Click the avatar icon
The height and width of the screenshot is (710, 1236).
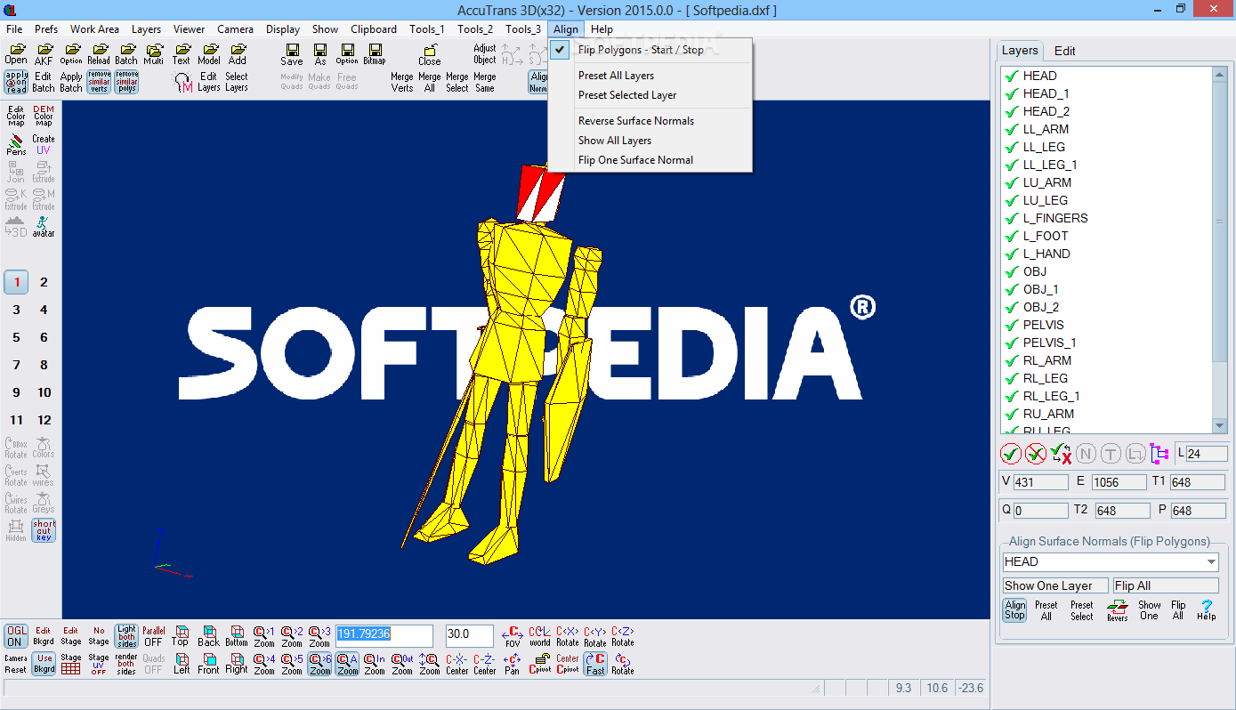click(44, 226)
